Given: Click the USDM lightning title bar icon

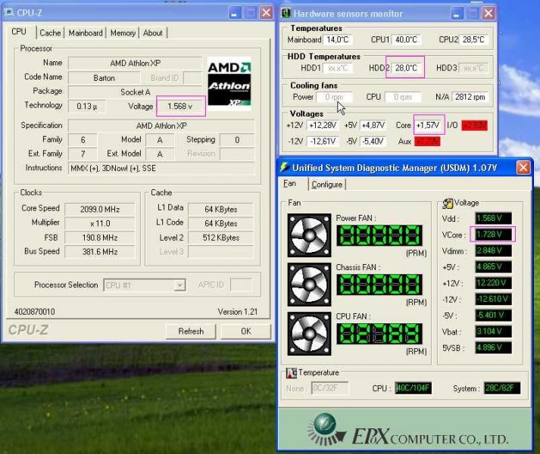Looking at the screenshot, I should (285, 168).
